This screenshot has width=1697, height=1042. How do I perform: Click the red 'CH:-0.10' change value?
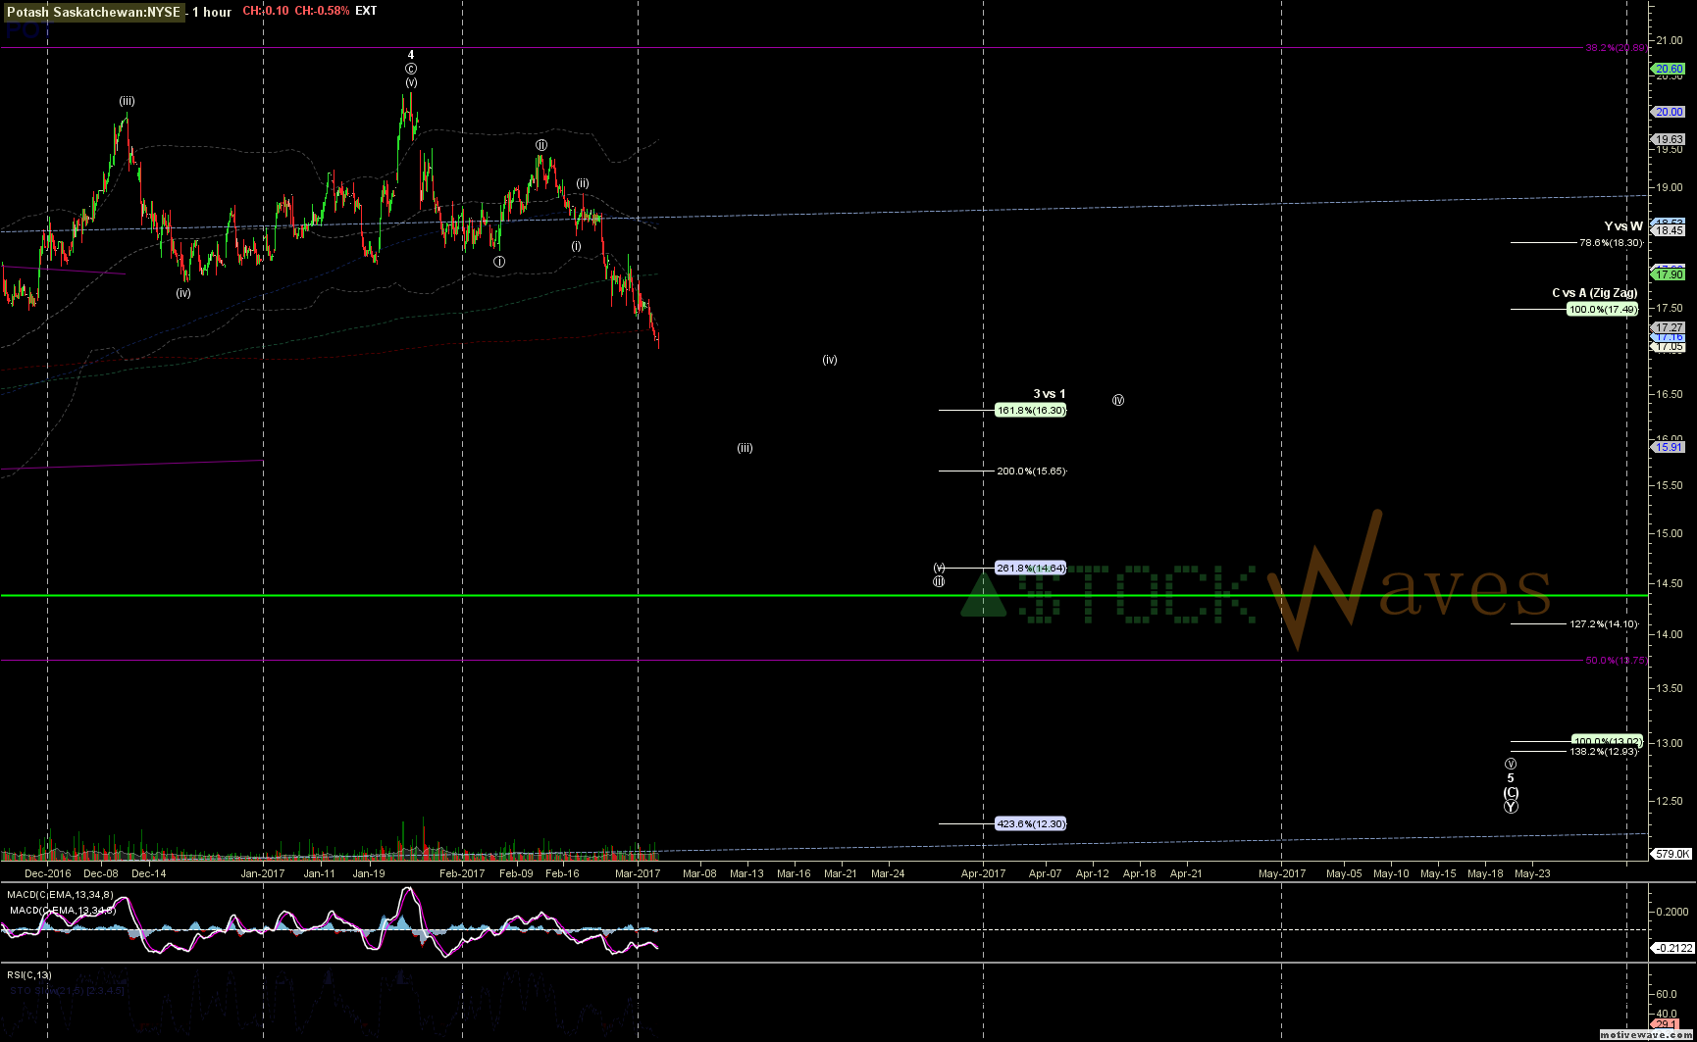click(x=266, y=11)
